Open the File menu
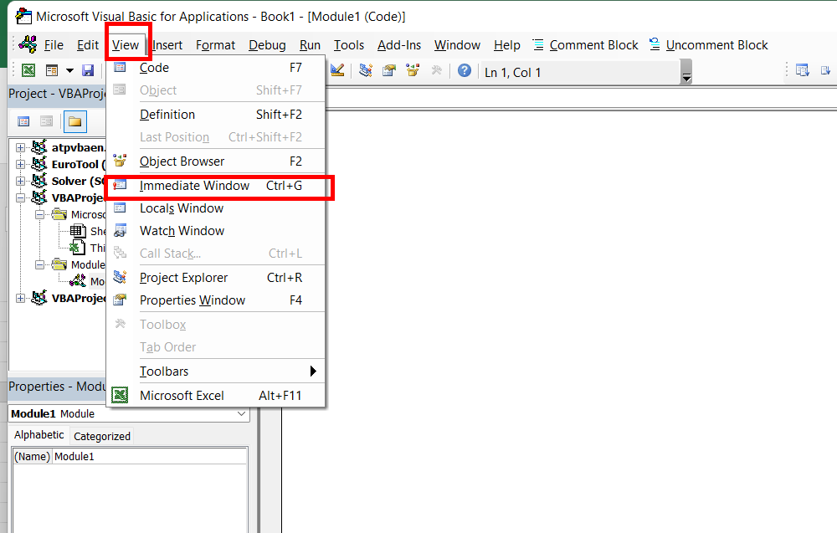Screen dimensions: 837x533 coord(54,45)
